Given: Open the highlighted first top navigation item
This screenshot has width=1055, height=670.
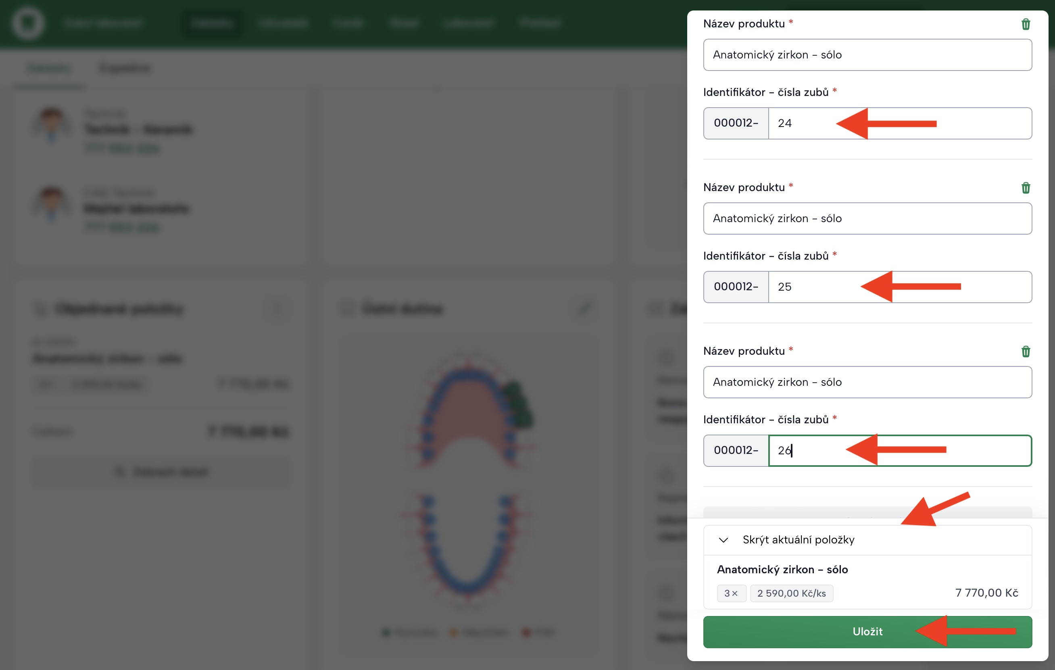Looking at the screenshot, I should (x=212, y=23).
